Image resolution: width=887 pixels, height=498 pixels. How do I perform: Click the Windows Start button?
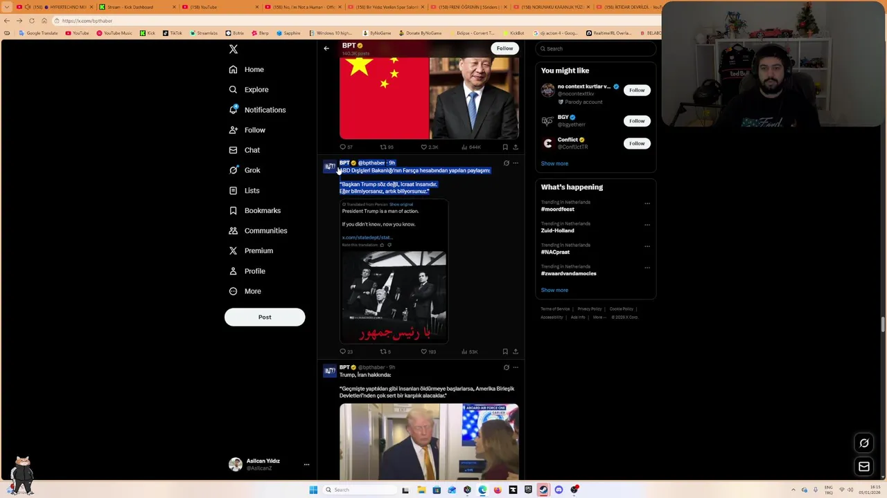pos(313,490)
